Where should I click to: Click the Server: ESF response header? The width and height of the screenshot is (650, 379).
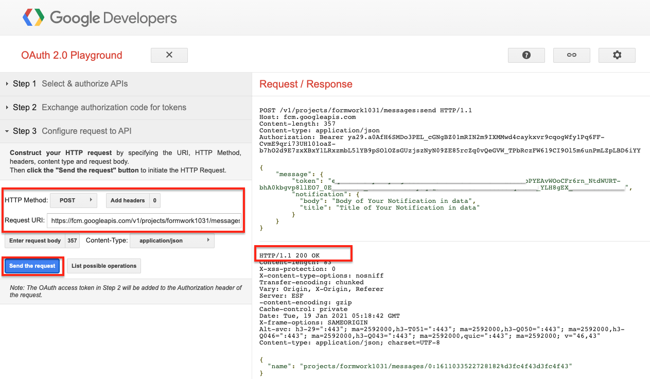(x=281, y=296)
